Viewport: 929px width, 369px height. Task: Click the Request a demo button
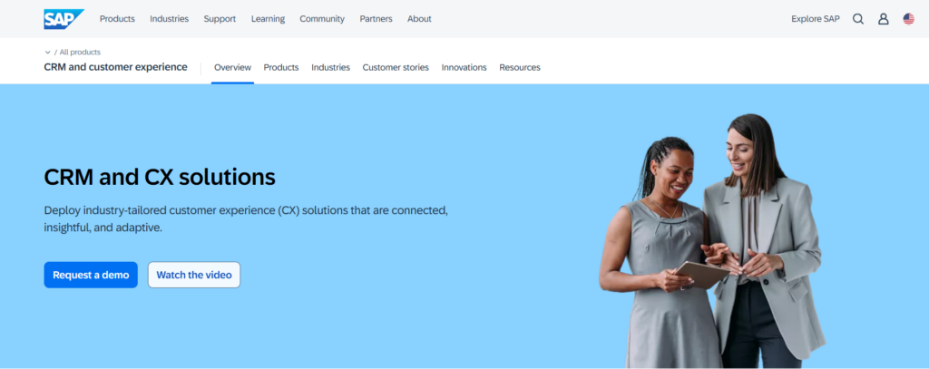[91, 275]
